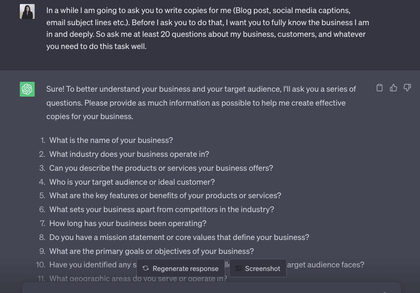Click the target audience or ideal customer question

(x=131, y=182)
